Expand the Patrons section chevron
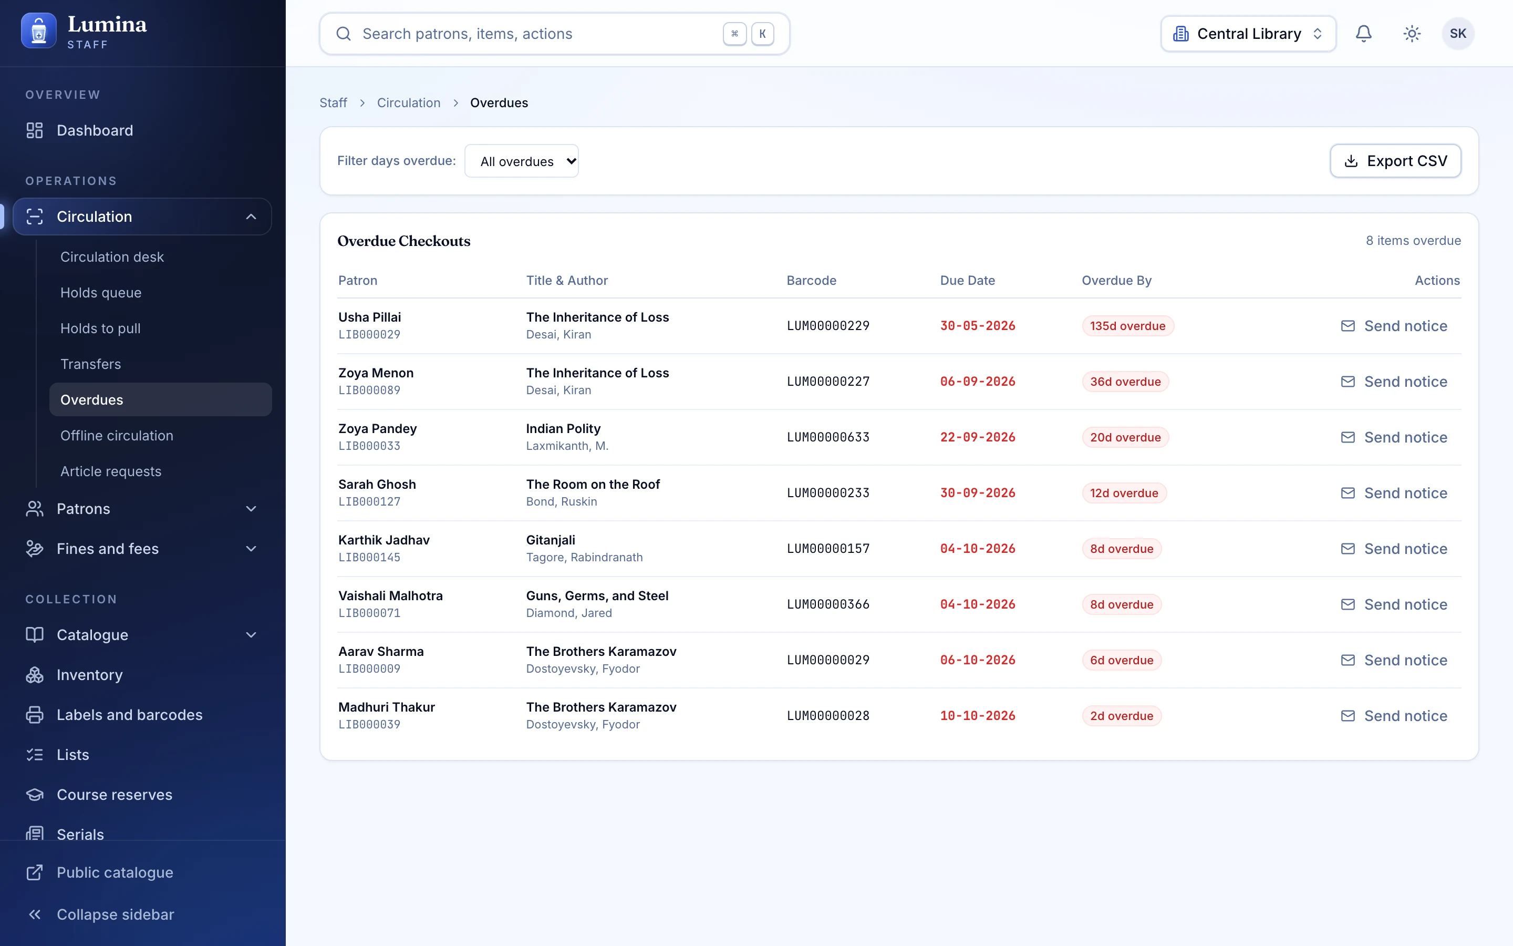Screen dimensions: 1513x946 pyautogui.click(x=251, y=509)
